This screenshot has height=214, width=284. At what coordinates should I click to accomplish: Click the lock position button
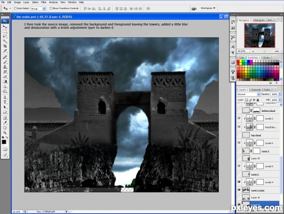pos(254,100)
